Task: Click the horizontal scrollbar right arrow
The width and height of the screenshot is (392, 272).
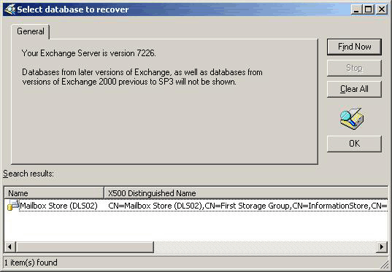Action: point(382,247)
